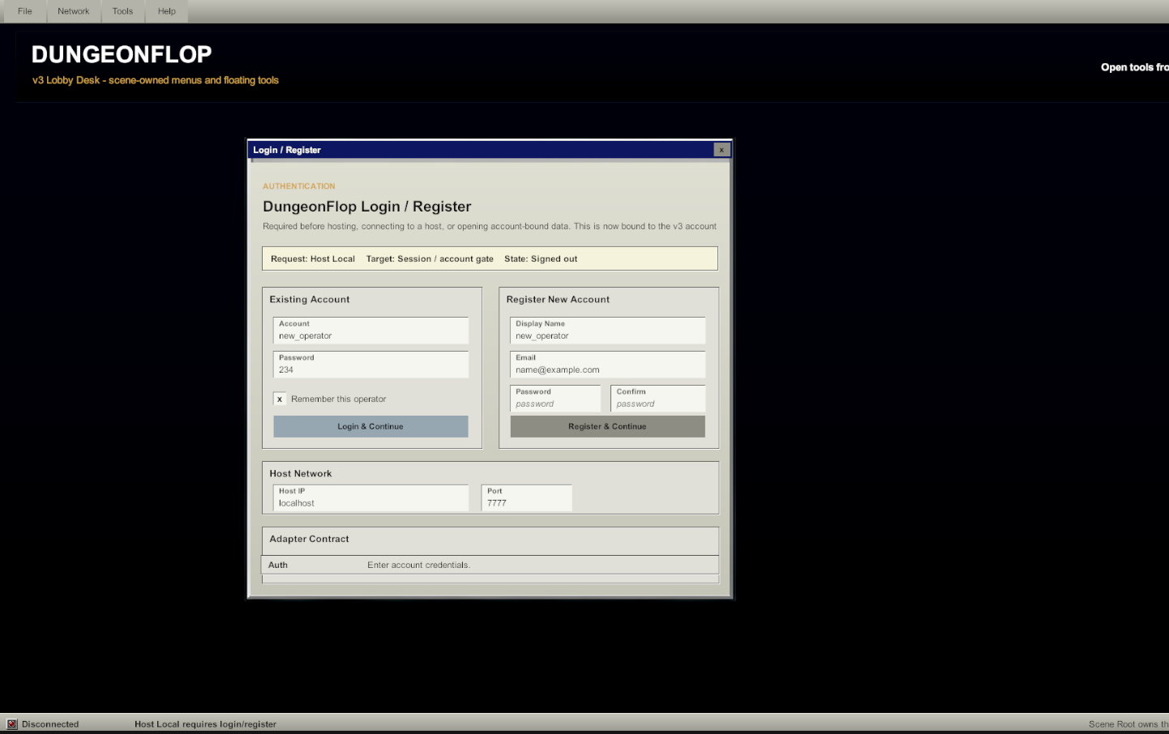Click the Password field under Existing Account

click(371, 365)
